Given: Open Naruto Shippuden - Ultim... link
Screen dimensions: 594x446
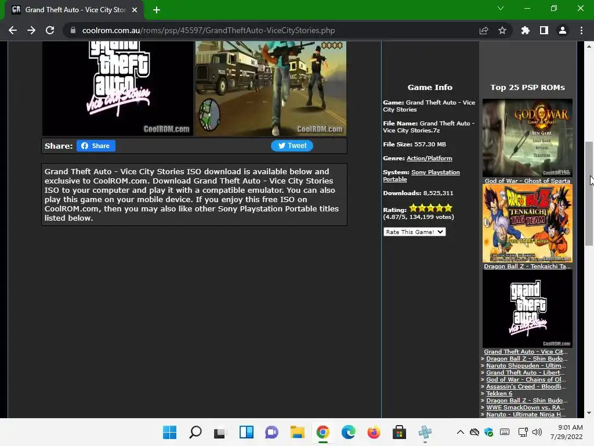Looking at the screenshot, I should point(526,366).
